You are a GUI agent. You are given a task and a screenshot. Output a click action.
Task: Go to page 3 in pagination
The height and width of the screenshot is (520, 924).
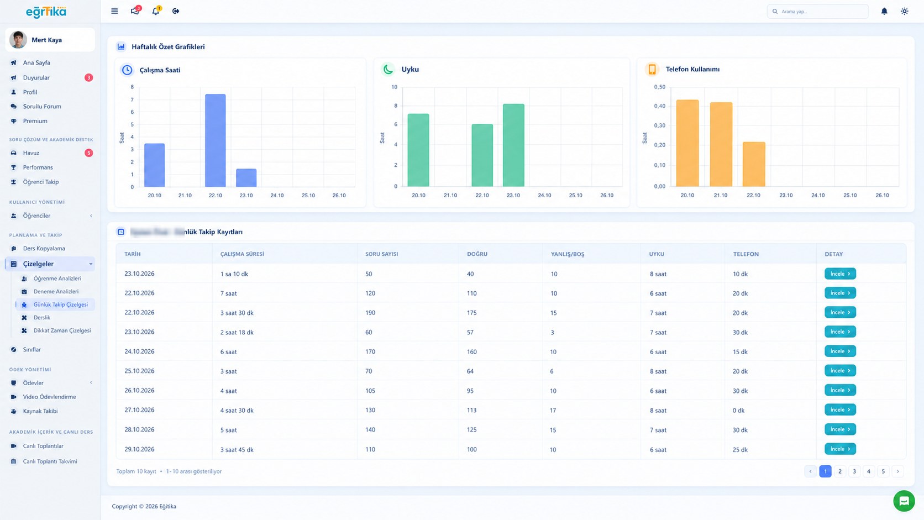(854, 471)
